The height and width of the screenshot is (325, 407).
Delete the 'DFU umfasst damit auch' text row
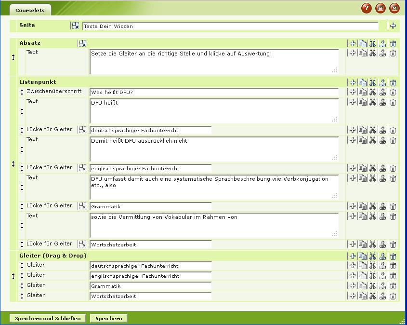click(393, 178)
